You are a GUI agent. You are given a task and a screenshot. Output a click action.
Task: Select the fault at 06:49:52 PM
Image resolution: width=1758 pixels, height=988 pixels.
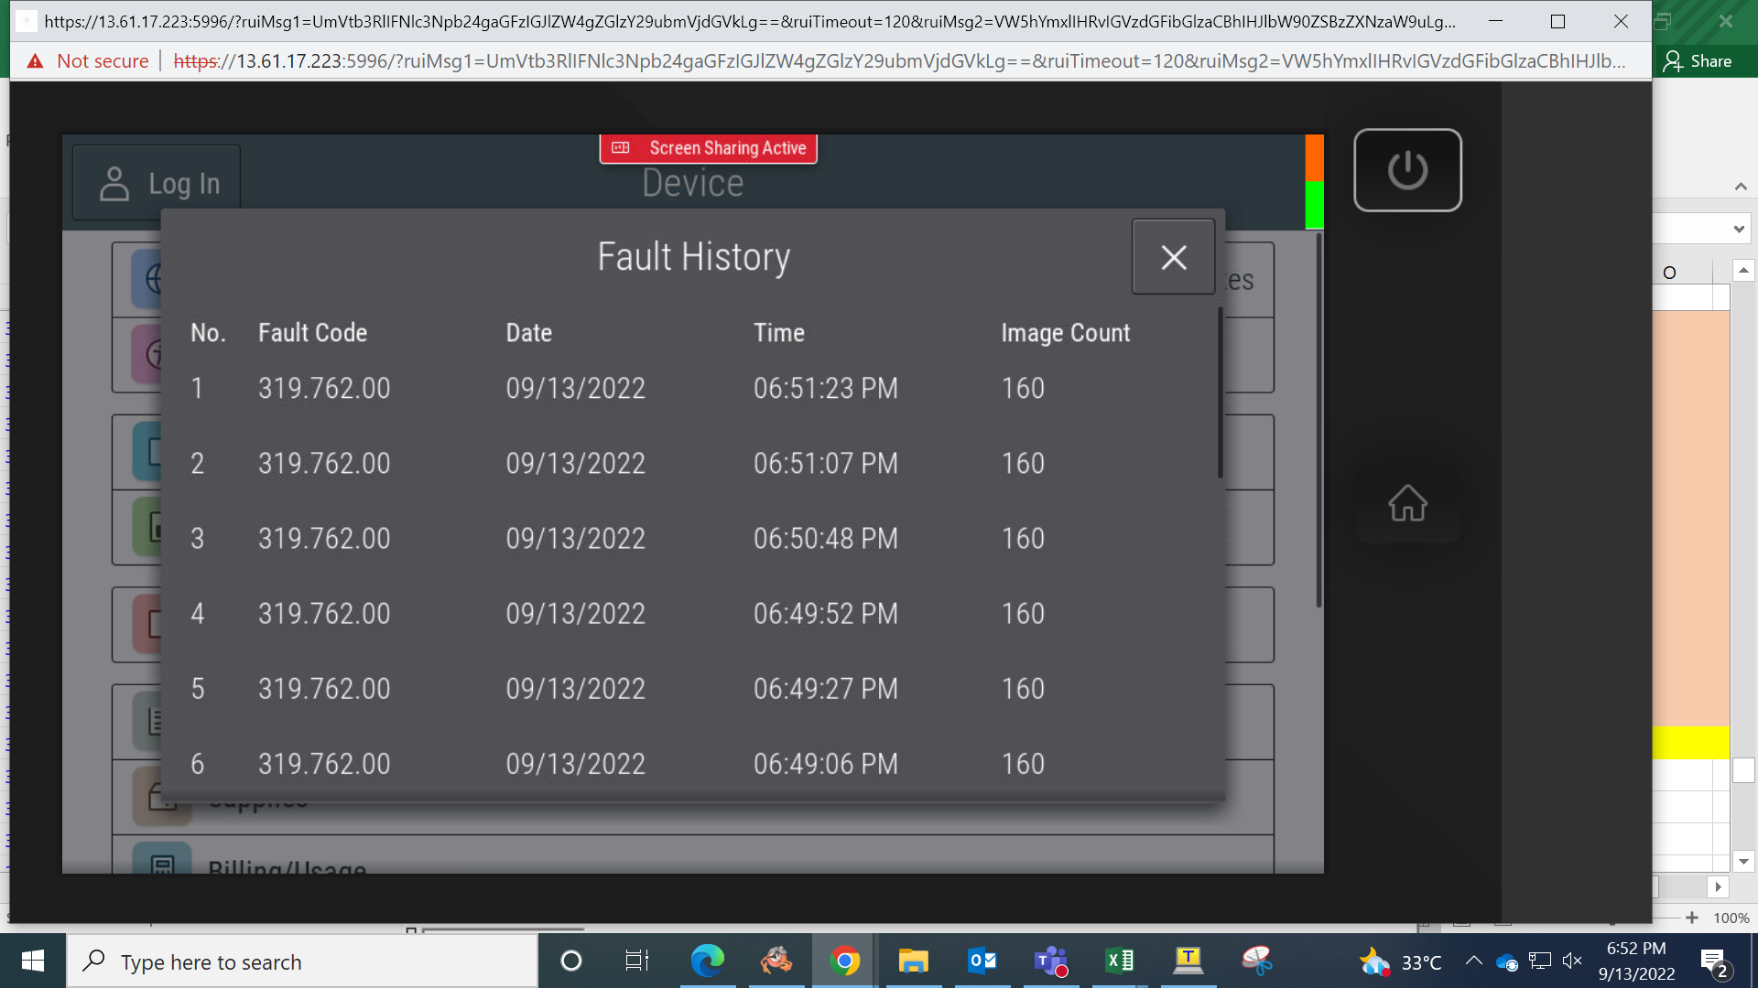tap(691, 613)
